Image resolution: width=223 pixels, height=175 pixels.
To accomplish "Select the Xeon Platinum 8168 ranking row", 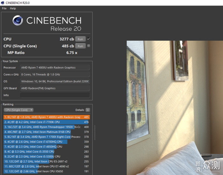I will pos(47,132).
